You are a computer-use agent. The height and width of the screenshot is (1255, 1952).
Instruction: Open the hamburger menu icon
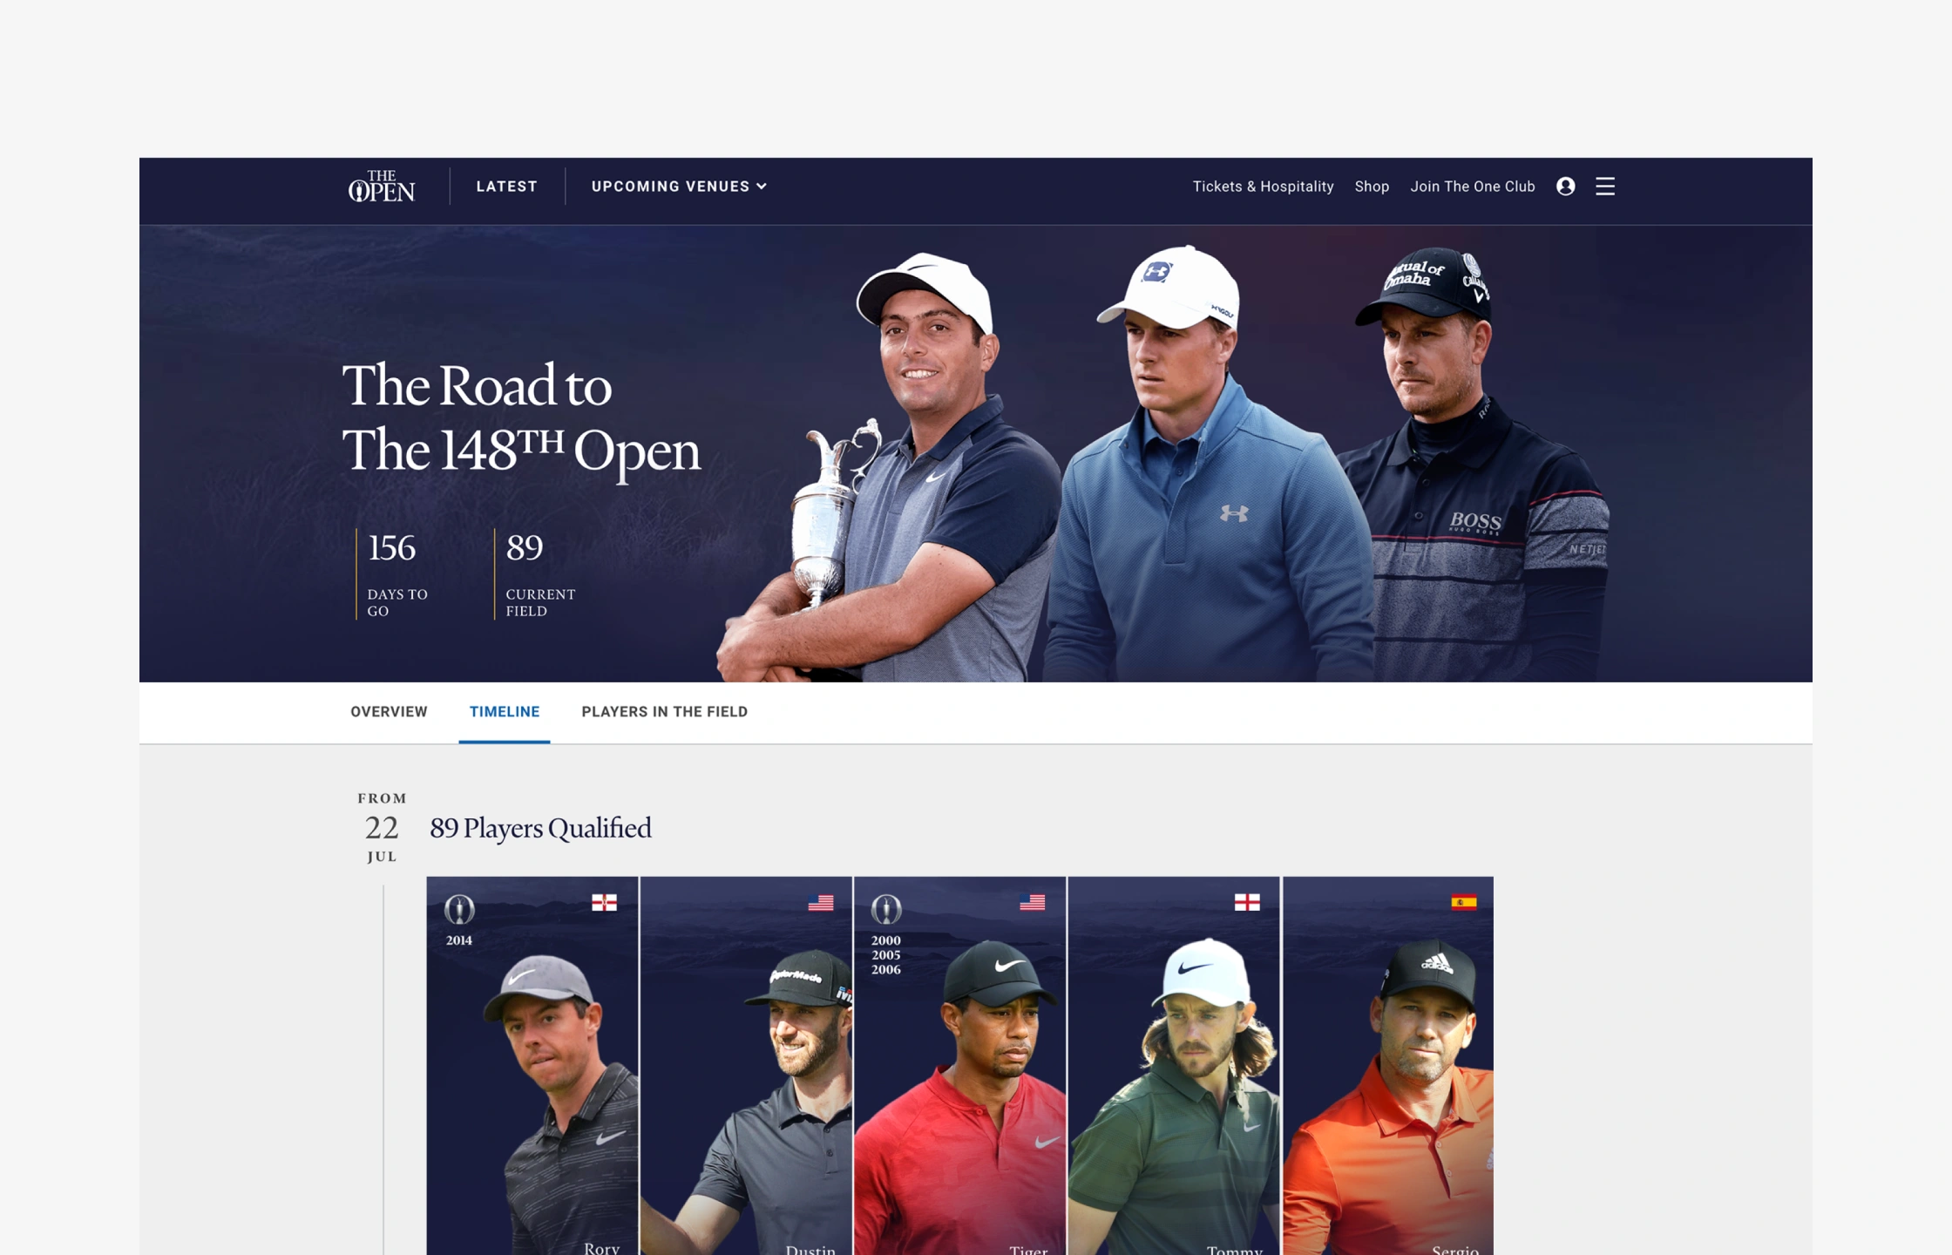pyautogui.click(x=1605, y=187)
